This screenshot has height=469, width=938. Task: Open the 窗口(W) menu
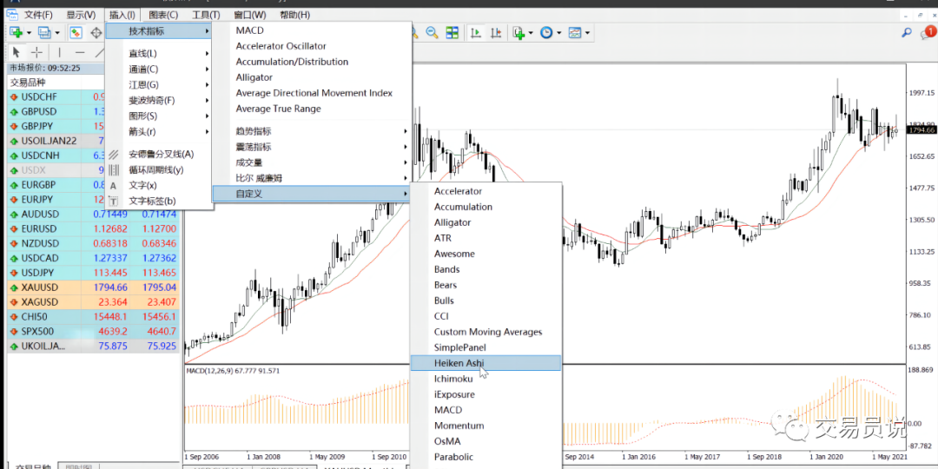coord(250,15)
